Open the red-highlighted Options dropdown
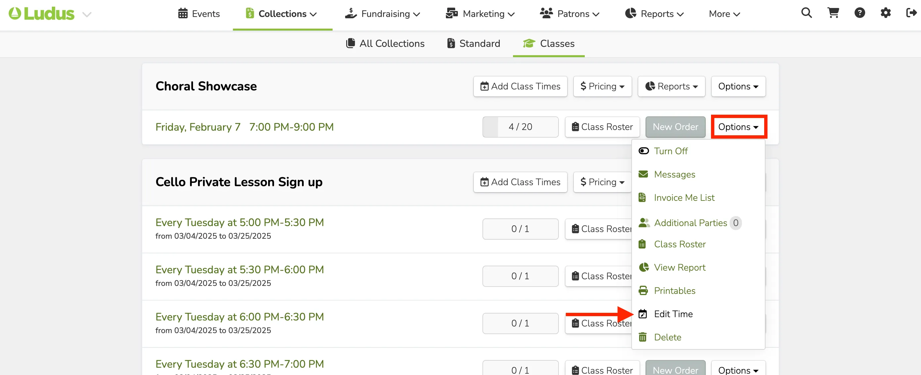This screenshot has height=375, width=921. pos(739,127)
